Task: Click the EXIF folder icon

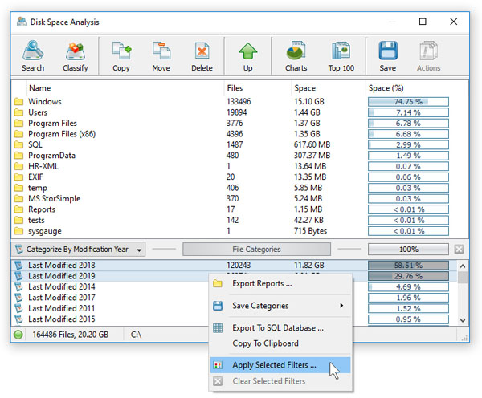Action: pos(18,177)
